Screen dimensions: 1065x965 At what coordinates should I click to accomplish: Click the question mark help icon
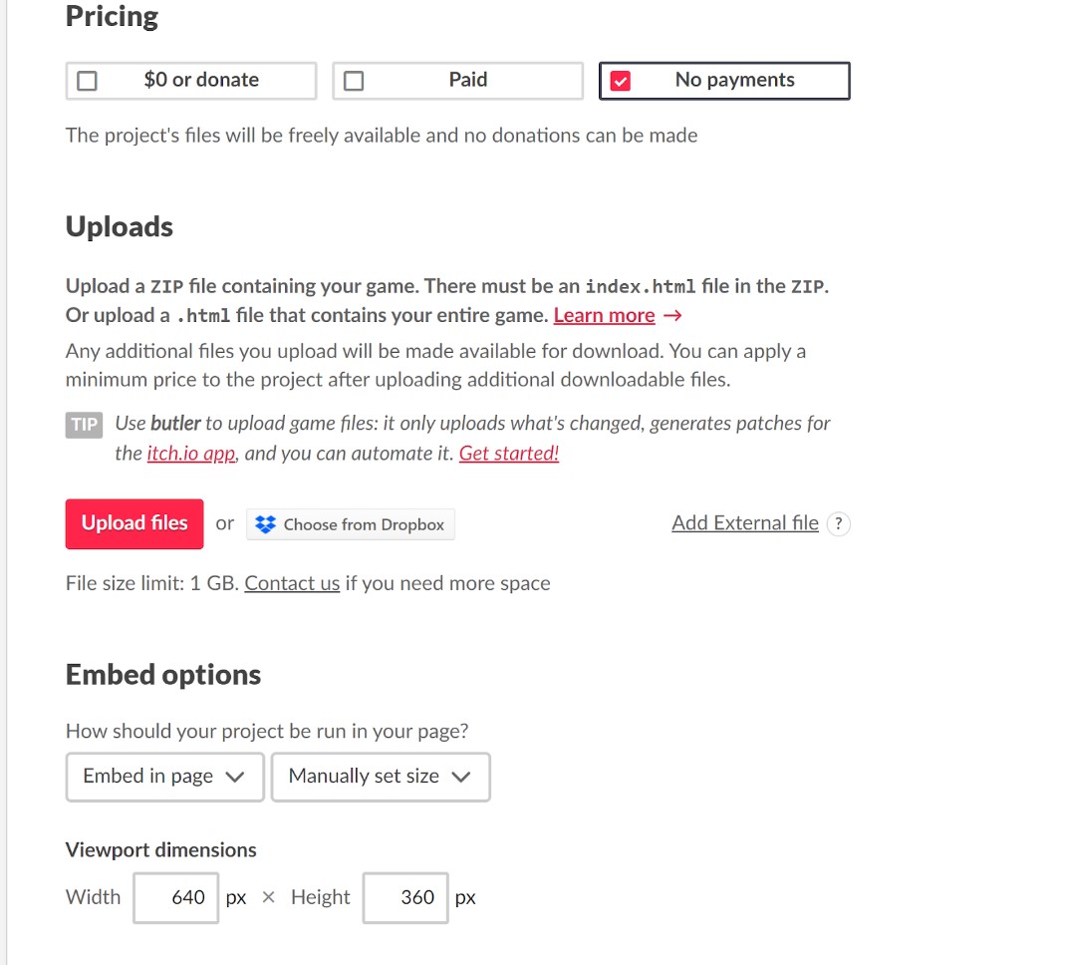click(839, 524)
